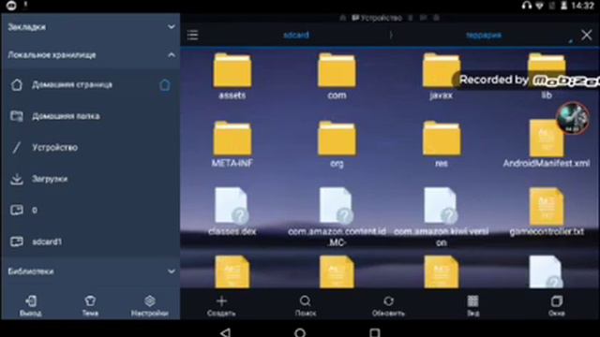
Task: Open storage 0 in the sidebar
Action: pos(91,210)
